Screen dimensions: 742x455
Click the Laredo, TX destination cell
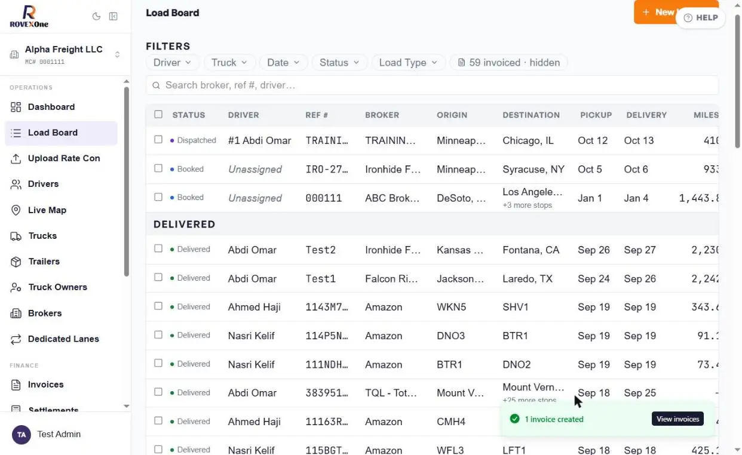(x=528, y=278)
